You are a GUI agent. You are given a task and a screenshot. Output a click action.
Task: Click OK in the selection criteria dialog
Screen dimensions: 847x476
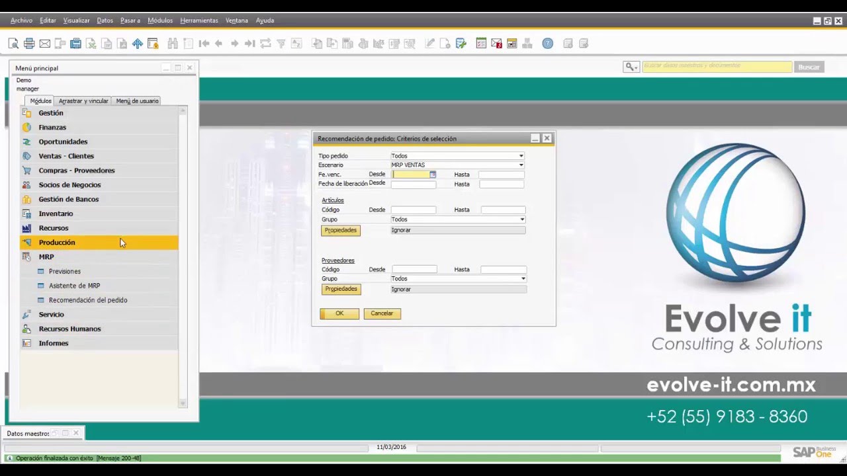click(339, 313)
